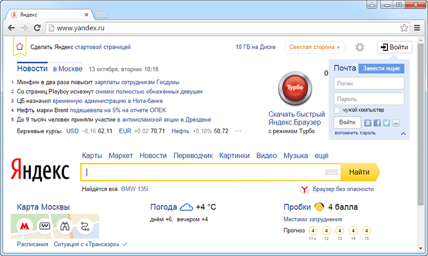Switch to the Новости tab

click(x=32, y=69)
